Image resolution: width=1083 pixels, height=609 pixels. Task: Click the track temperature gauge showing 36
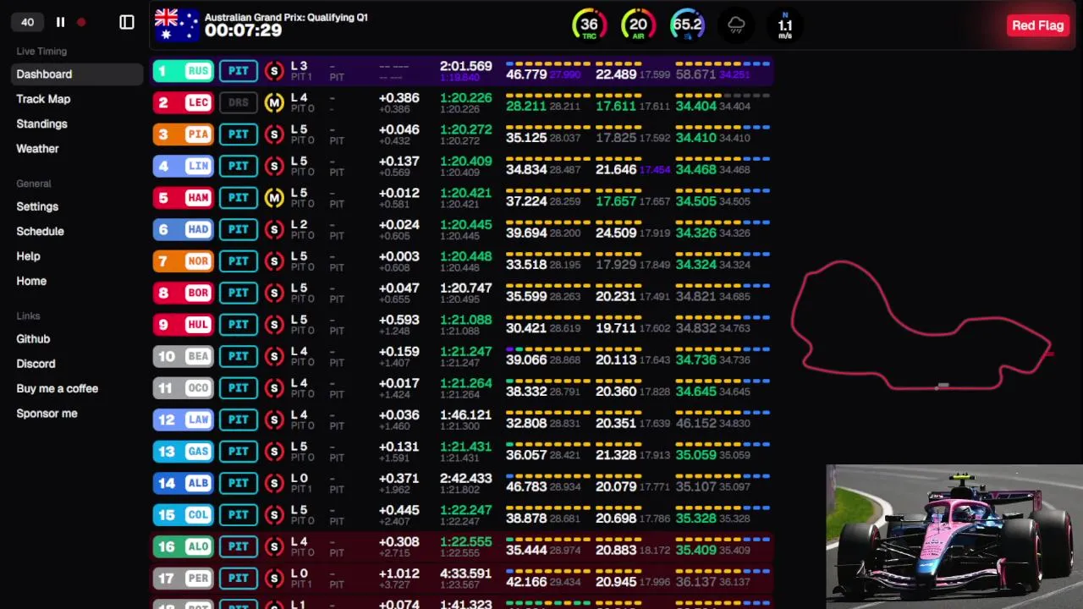point(589,25)
